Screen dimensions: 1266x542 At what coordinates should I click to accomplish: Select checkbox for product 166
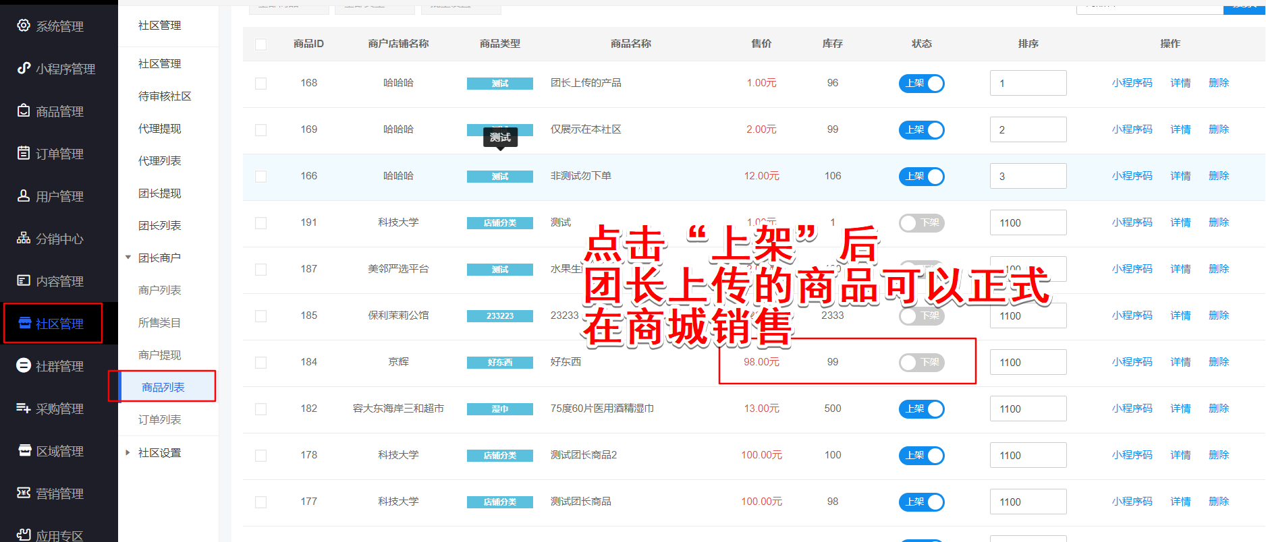pyautogui.click(x=261, y=177)
